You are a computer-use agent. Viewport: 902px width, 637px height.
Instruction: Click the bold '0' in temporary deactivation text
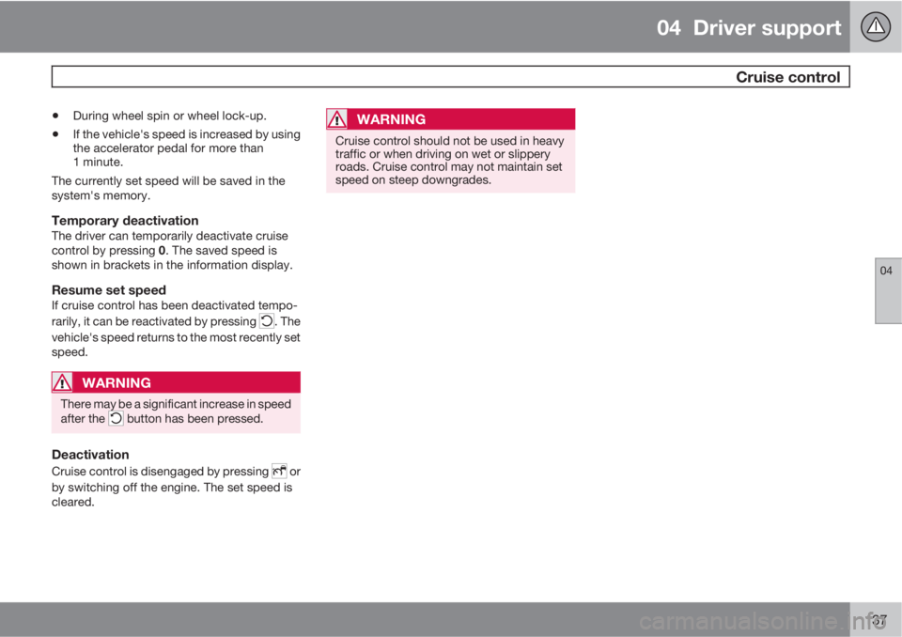(162, 251)
